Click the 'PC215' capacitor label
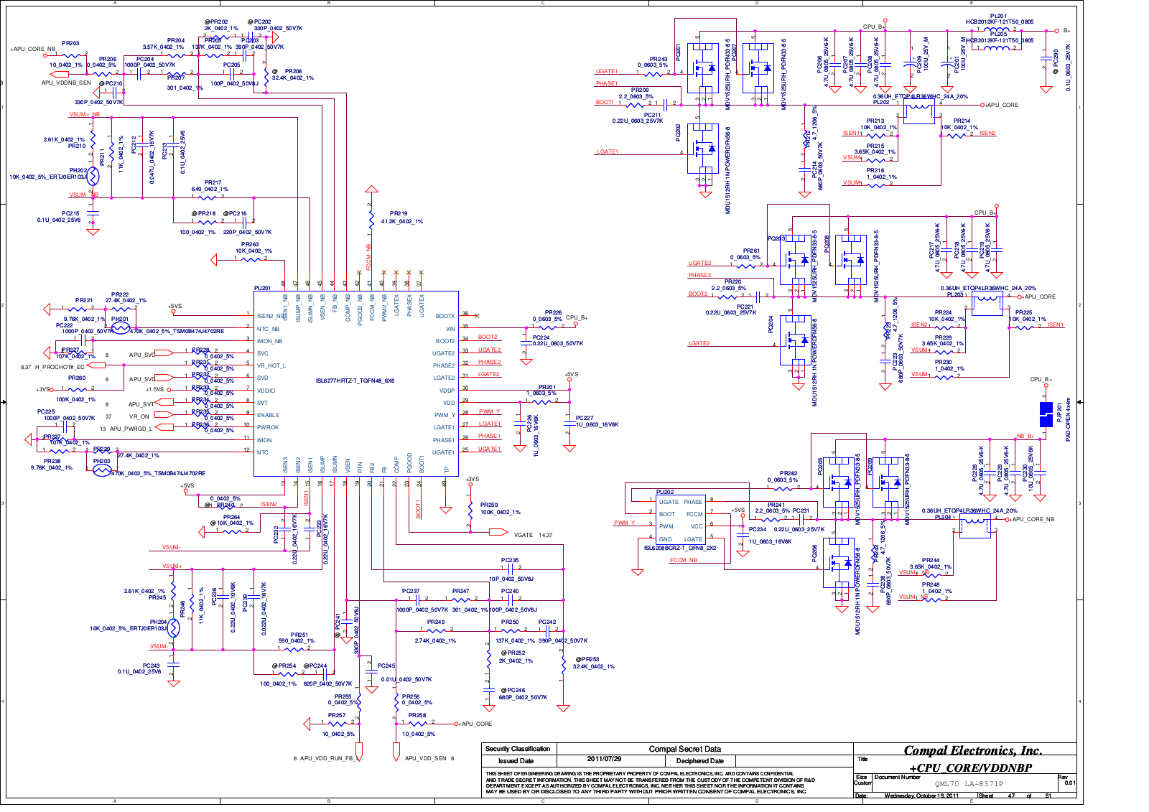The width and height of the screenshot is (1149, 812). click(70, 213)
